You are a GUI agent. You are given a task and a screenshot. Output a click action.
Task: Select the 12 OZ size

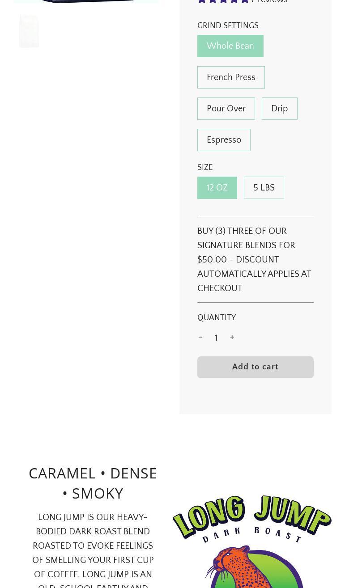tap(217, 188)
